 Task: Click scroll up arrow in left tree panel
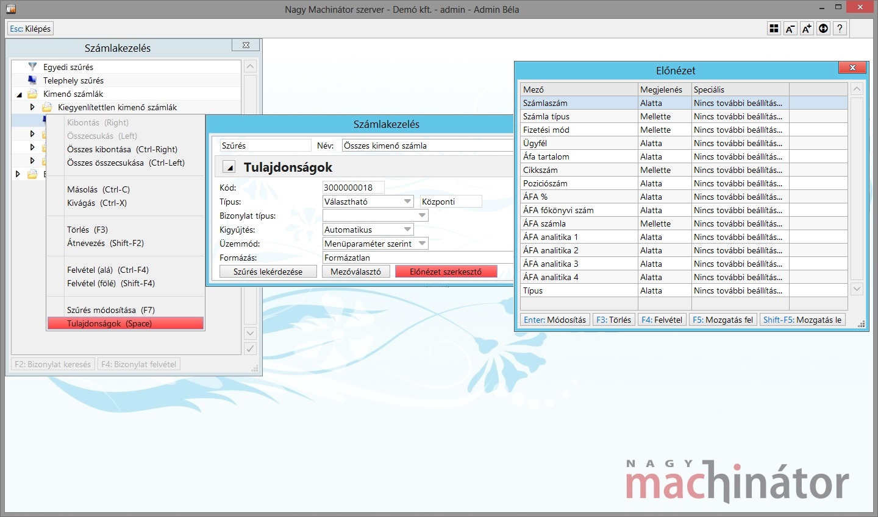[x=250, y=66]
